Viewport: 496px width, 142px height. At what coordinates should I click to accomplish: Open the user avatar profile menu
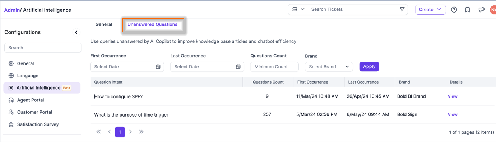point(493,10)
